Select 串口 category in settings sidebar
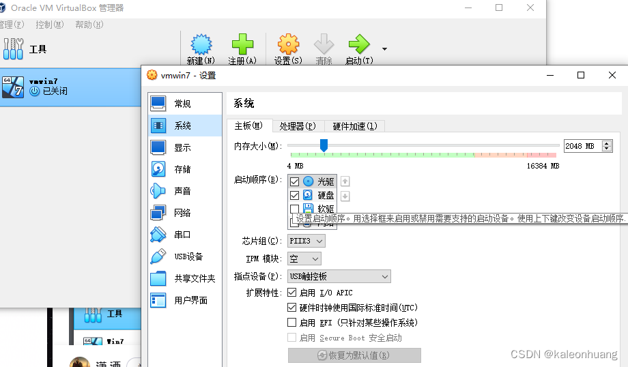The image size is (628, 367). tap(185, 235)
